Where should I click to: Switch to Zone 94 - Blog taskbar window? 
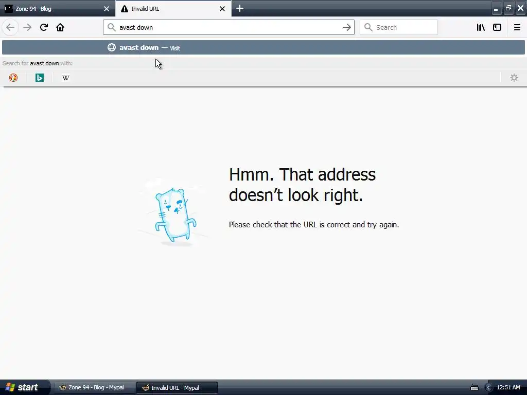[x=95, y=387]
